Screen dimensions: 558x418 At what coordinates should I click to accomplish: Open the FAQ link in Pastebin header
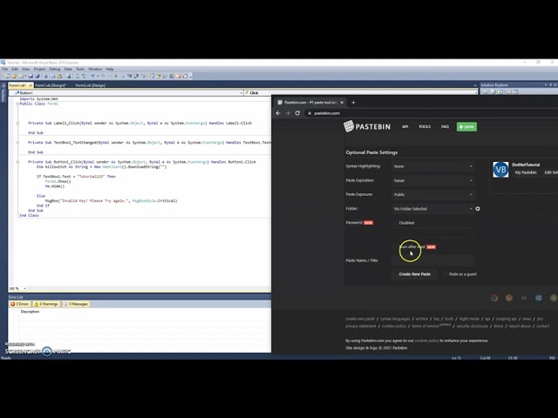(445, 126)
